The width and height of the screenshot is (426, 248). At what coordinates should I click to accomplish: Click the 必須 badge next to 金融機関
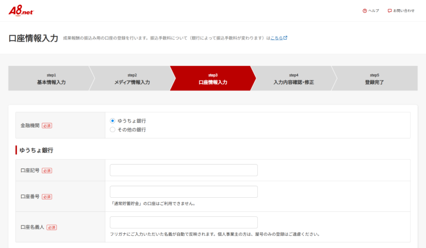pyautogui.click(x=47, y=125)
